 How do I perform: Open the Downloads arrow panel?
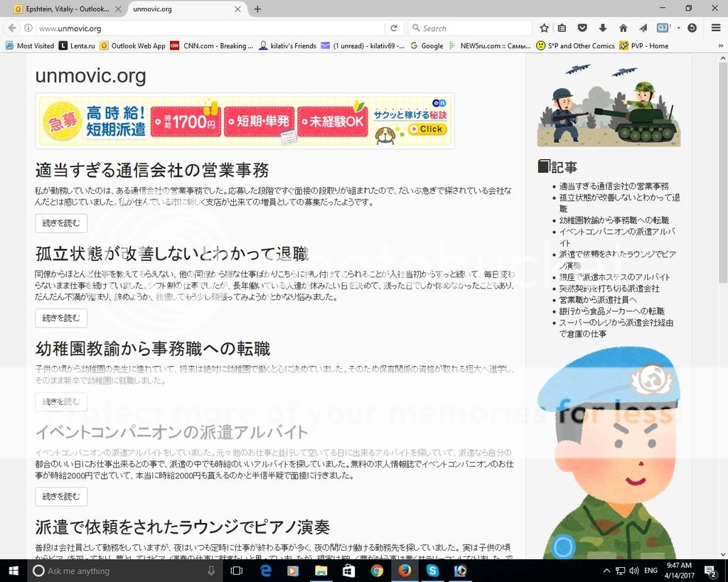(603, 28)
